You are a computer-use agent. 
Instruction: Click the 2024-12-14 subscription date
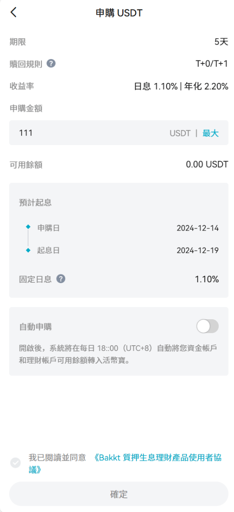pos(198,228)
